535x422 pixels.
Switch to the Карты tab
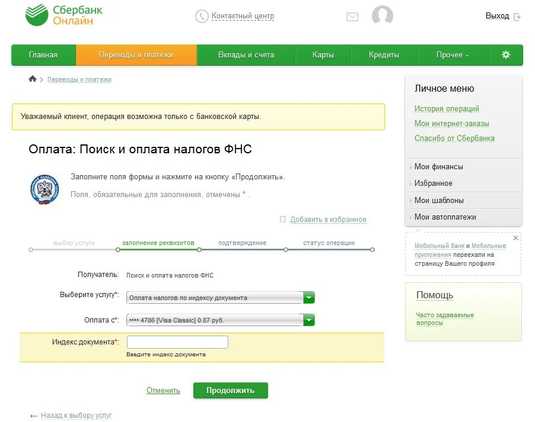(323, 55)
